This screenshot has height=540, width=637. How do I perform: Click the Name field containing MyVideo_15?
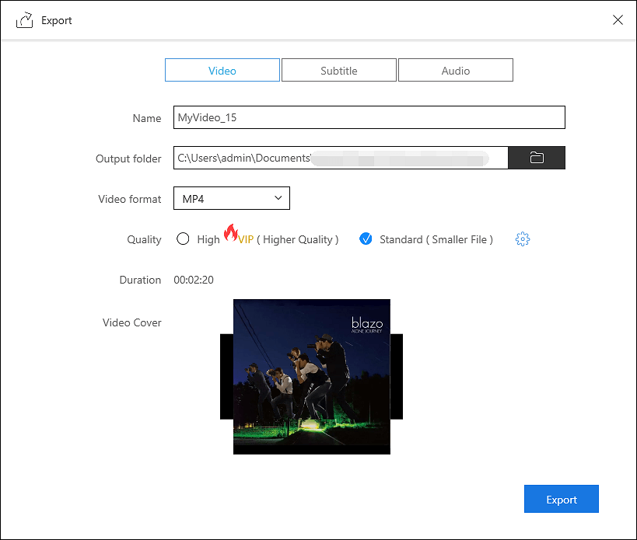pos(369,117)
